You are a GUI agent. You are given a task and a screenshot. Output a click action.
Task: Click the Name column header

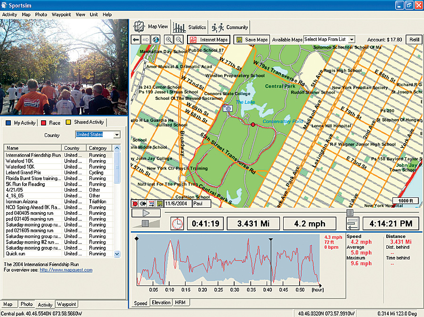pyautogui.click(x=33, y=148)
